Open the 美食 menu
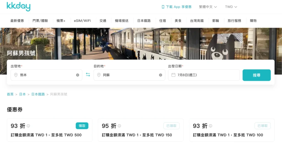282x158 pixels. click(178, 21)
